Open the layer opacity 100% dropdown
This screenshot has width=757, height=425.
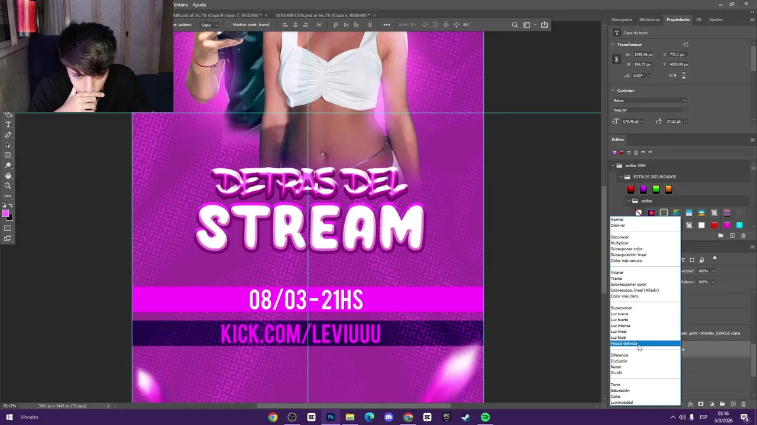tap(713, 271)
